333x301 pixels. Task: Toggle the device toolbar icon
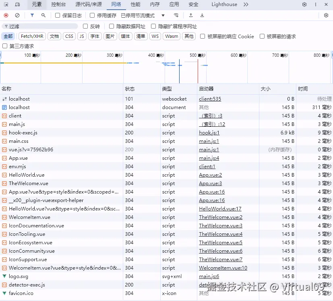point(18,4)
